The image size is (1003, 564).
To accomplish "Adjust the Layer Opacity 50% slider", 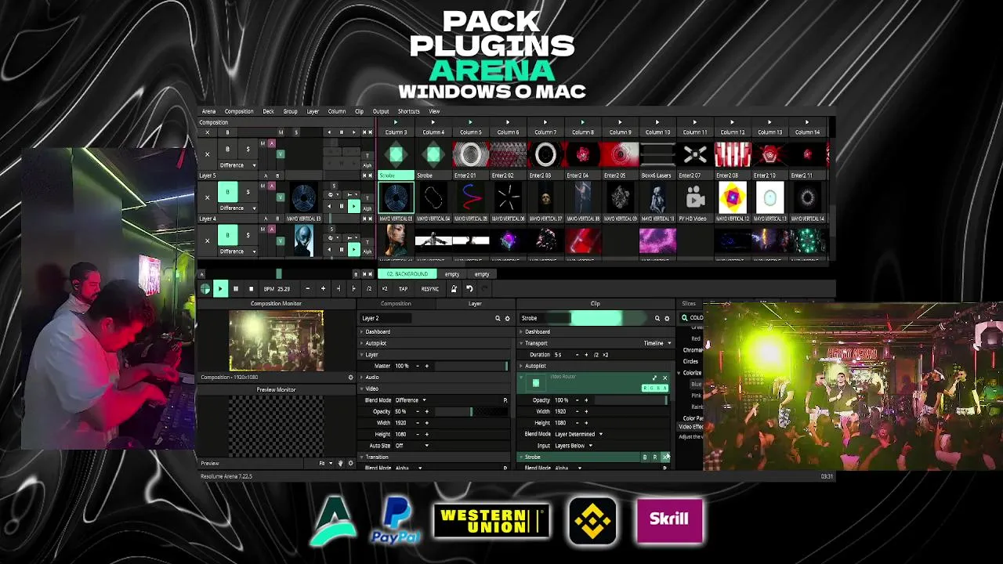I will pos(470,411).
